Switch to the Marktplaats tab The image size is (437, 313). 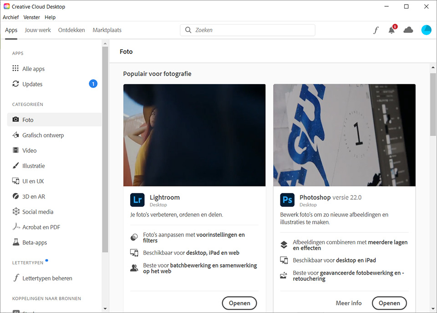click(x=107, y=30)
